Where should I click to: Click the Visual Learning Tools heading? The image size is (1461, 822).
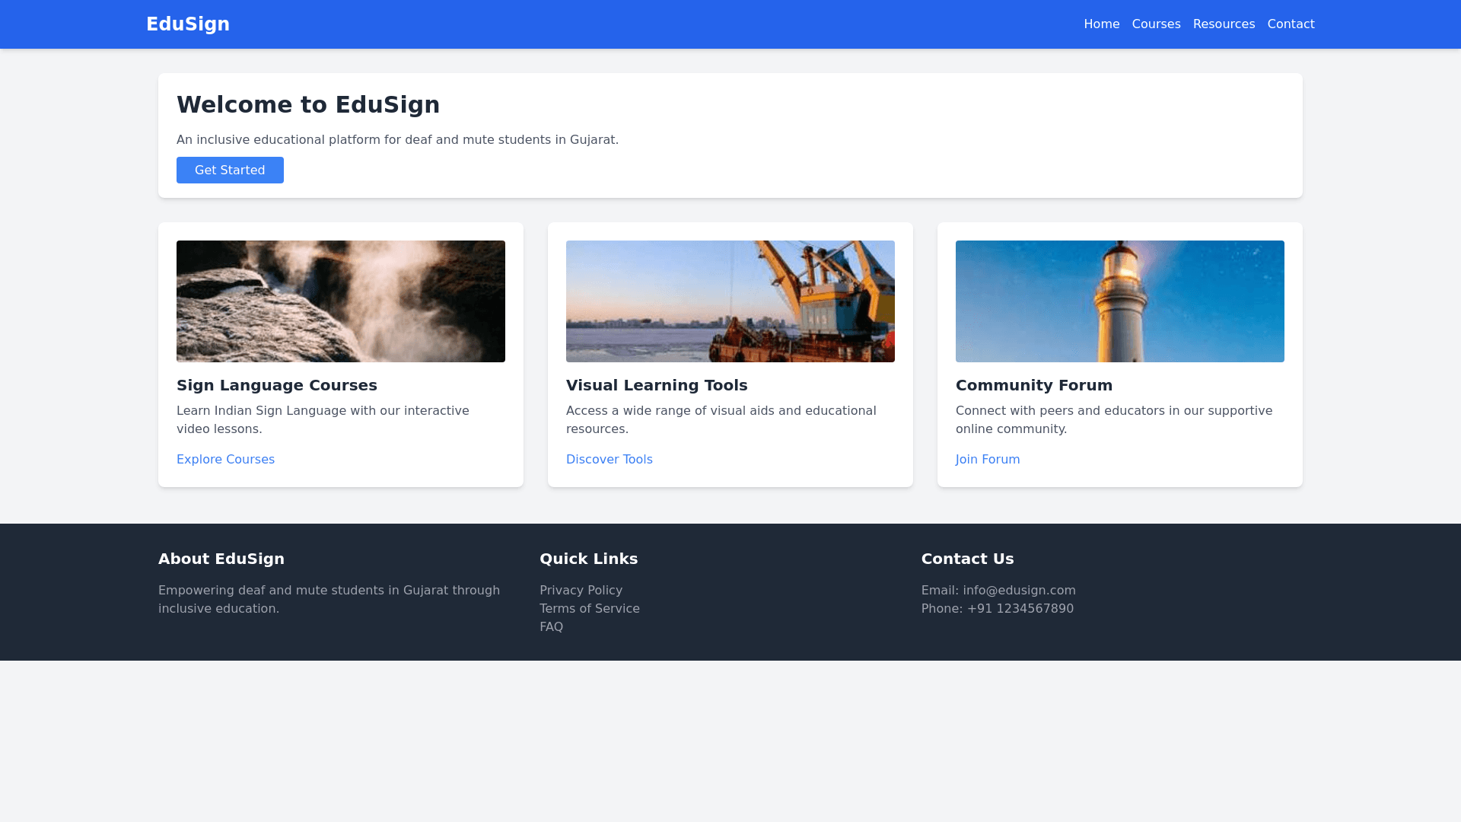click(x=657, y=385)
